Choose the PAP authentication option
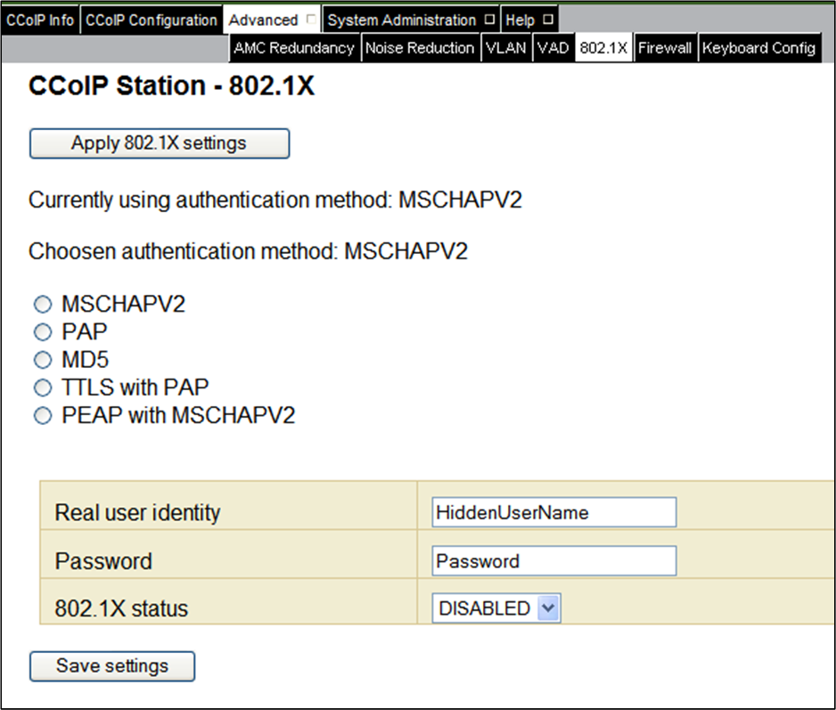836x710 pixels. (43, 332)
